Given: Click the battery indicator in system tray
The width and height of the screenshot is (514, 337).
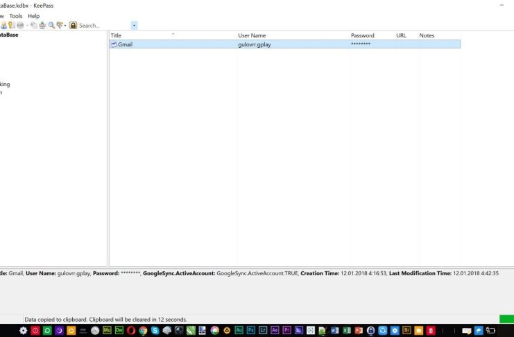Looking at the screenshot, I should (x=490, y=331).
